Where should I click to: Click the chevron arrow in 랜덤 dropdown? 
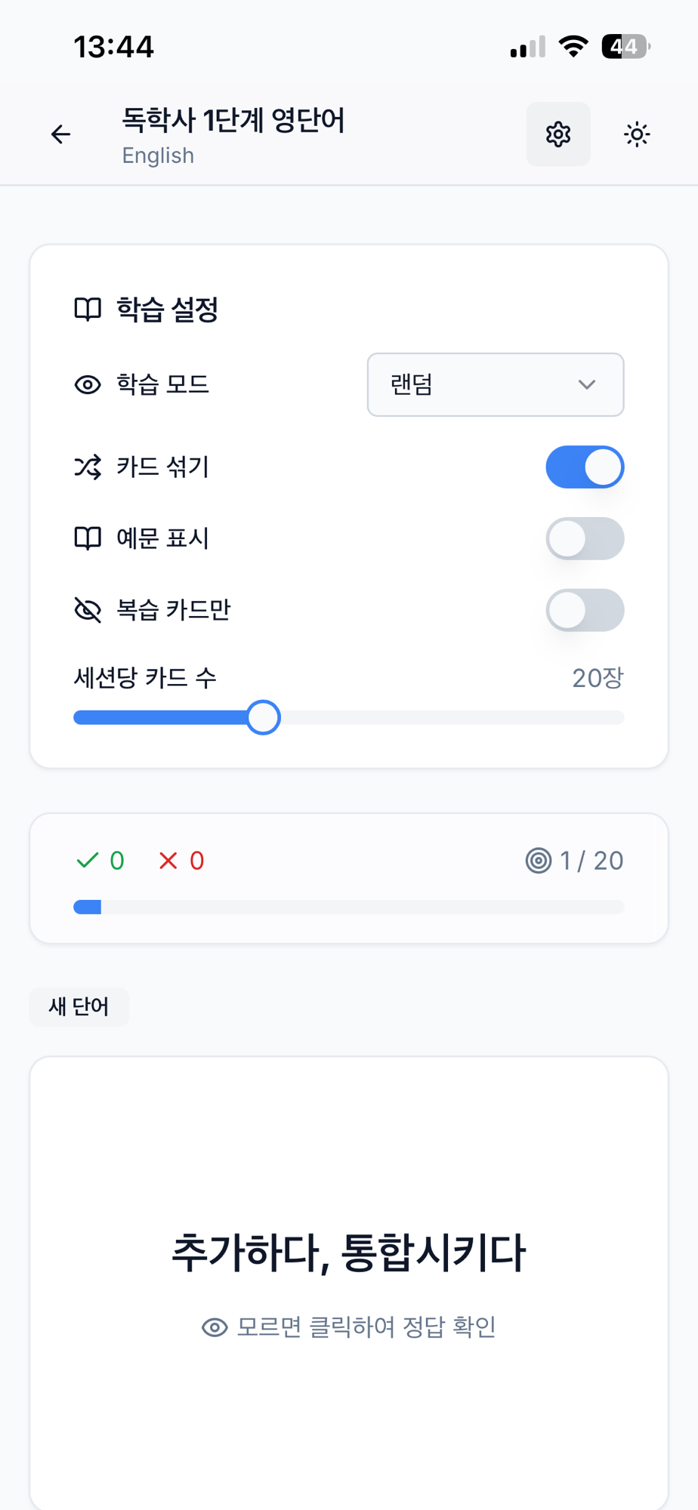(x=587, y=385)
